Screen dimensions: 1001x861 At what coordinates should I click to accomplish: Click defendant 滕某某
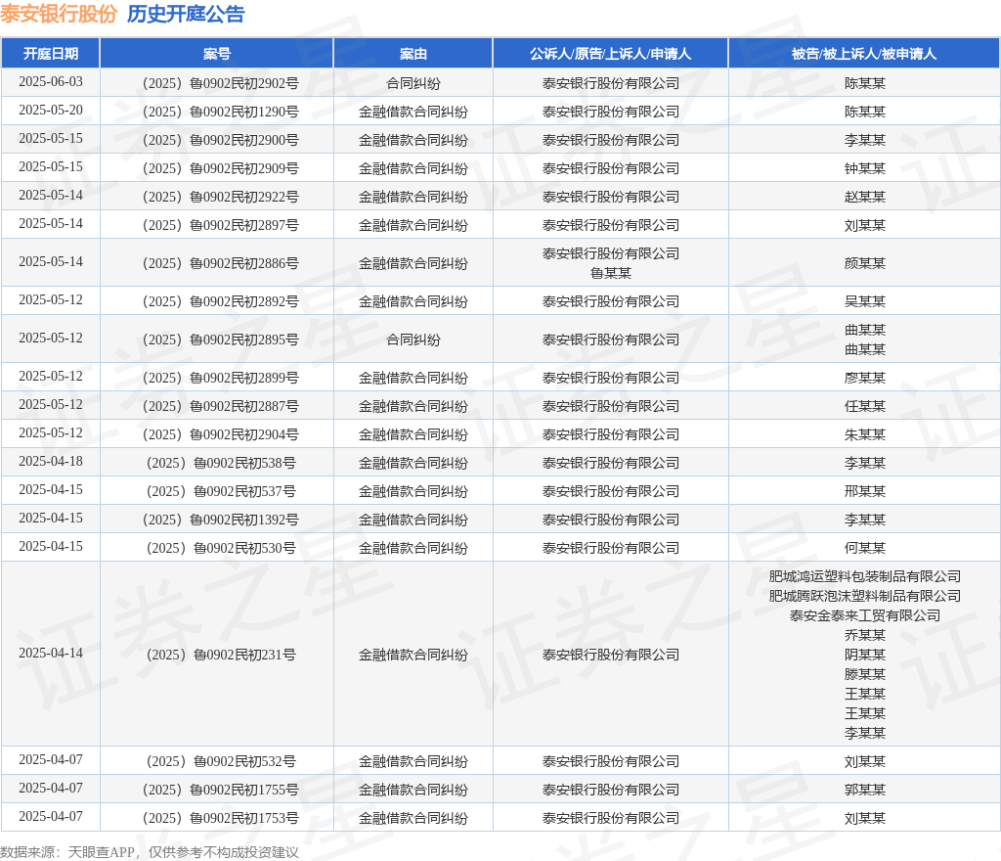864,674
